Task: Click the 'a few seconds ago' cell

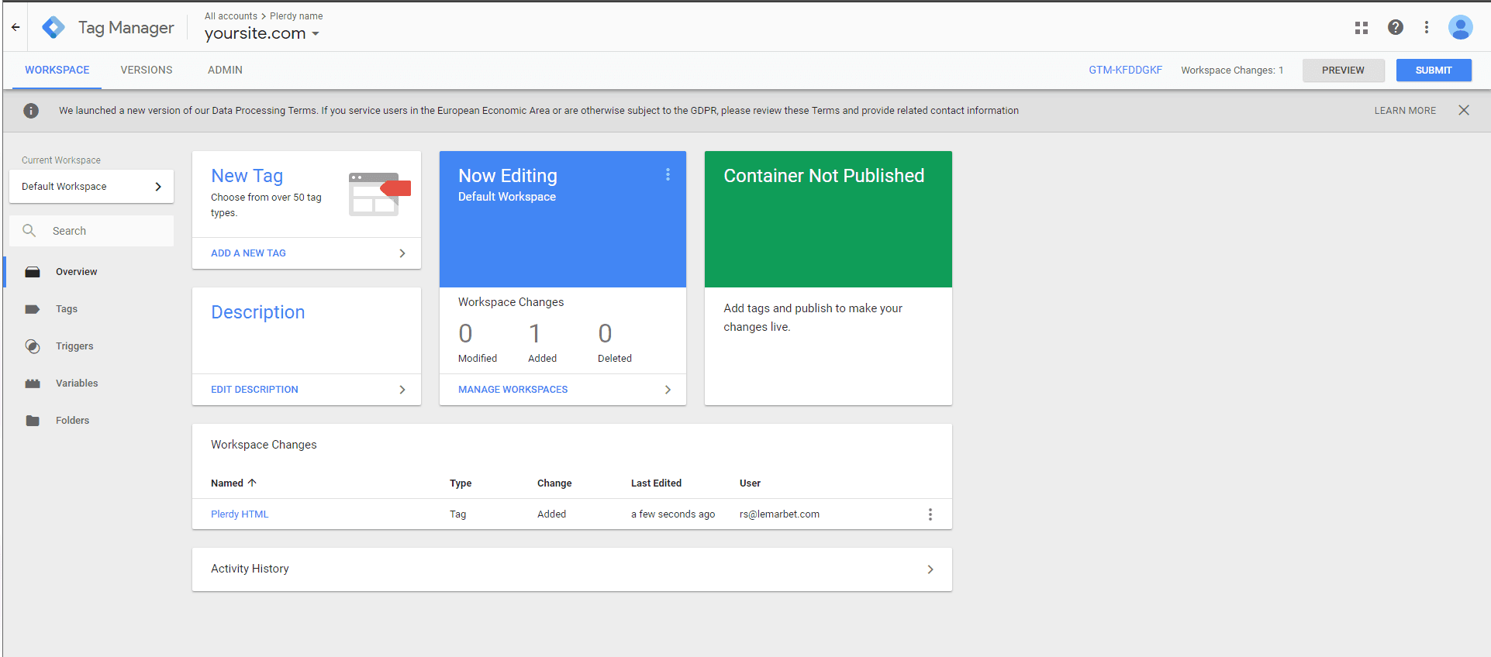Action: point(673,514)
